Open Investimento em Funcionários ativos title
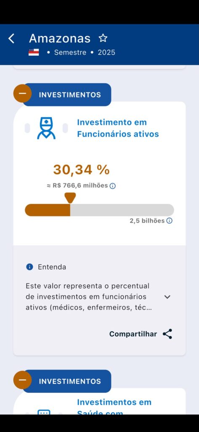Screen dimensions: 199x432 coord(118,128)
